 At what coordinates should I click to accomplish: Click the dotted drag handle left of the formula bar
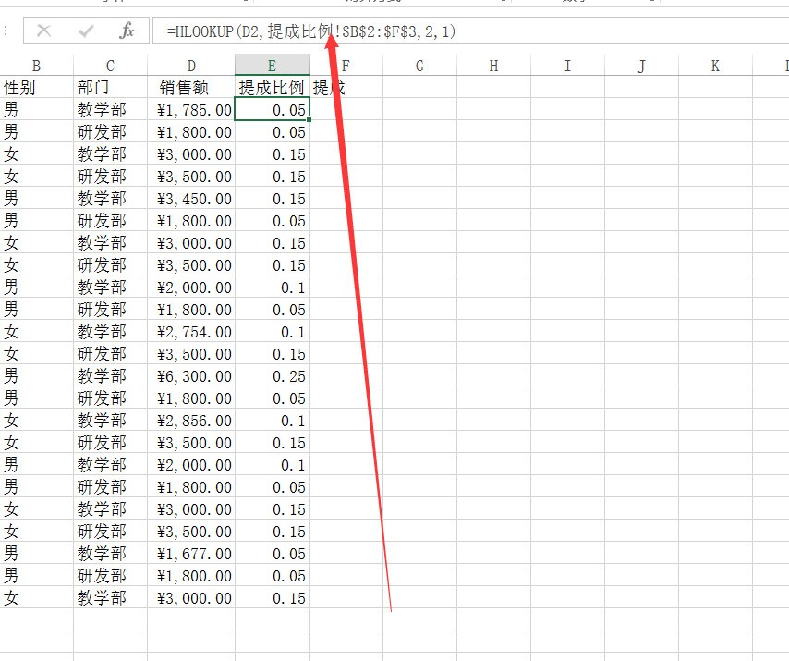click(x=7, y=30)
